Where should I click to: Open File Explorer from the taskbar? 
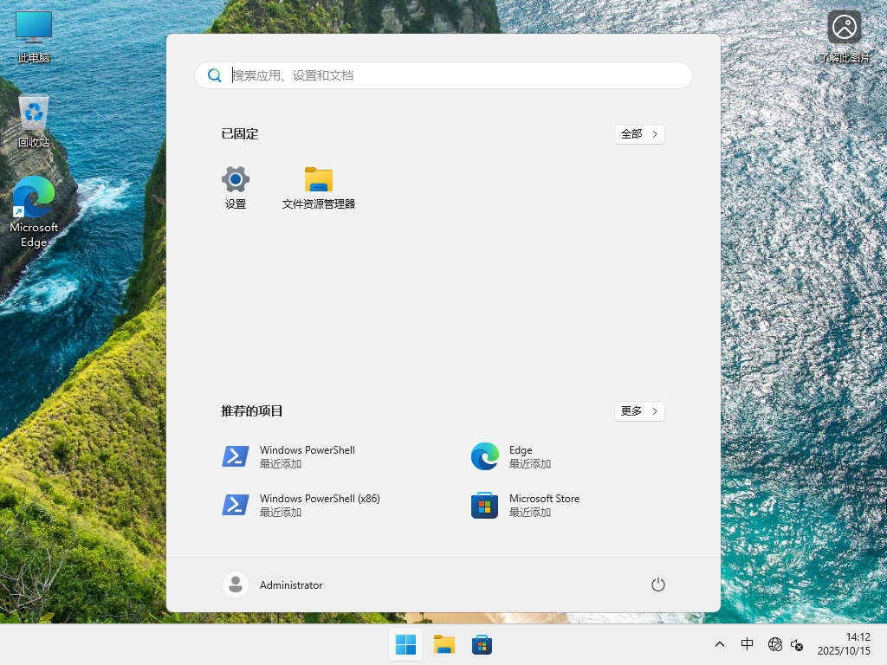click(x=443, y=644)
